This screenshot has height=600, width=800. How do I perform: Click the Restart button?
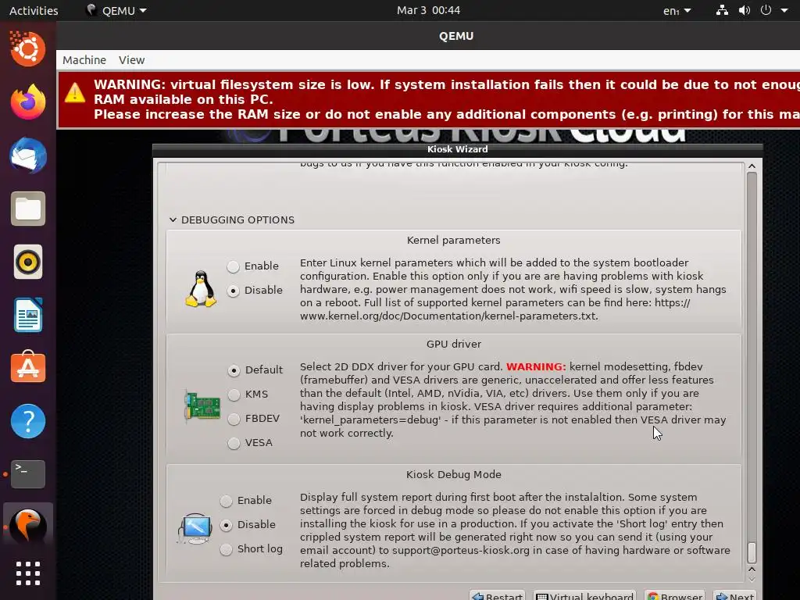pos(497,596)
